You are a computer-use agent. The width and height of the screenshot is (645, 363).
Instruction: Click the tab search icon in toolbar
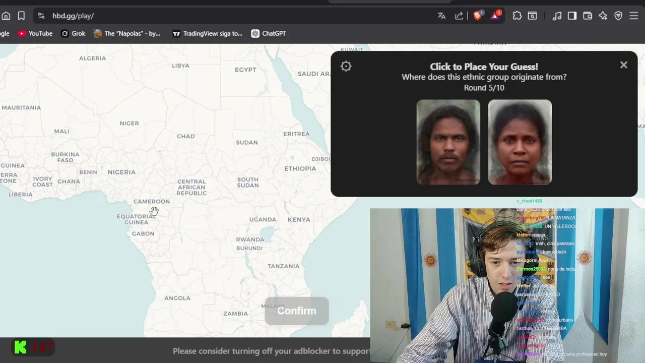532,16
